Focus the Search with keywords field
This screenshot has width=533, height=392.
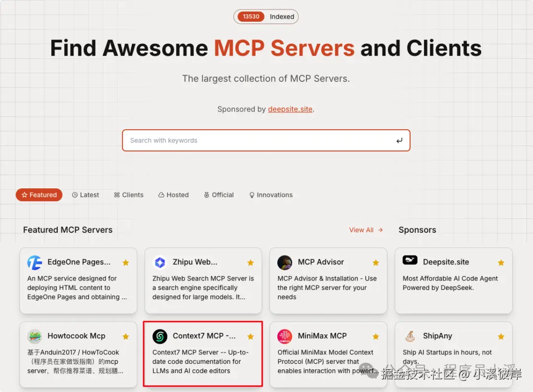[x=266, y=141]
